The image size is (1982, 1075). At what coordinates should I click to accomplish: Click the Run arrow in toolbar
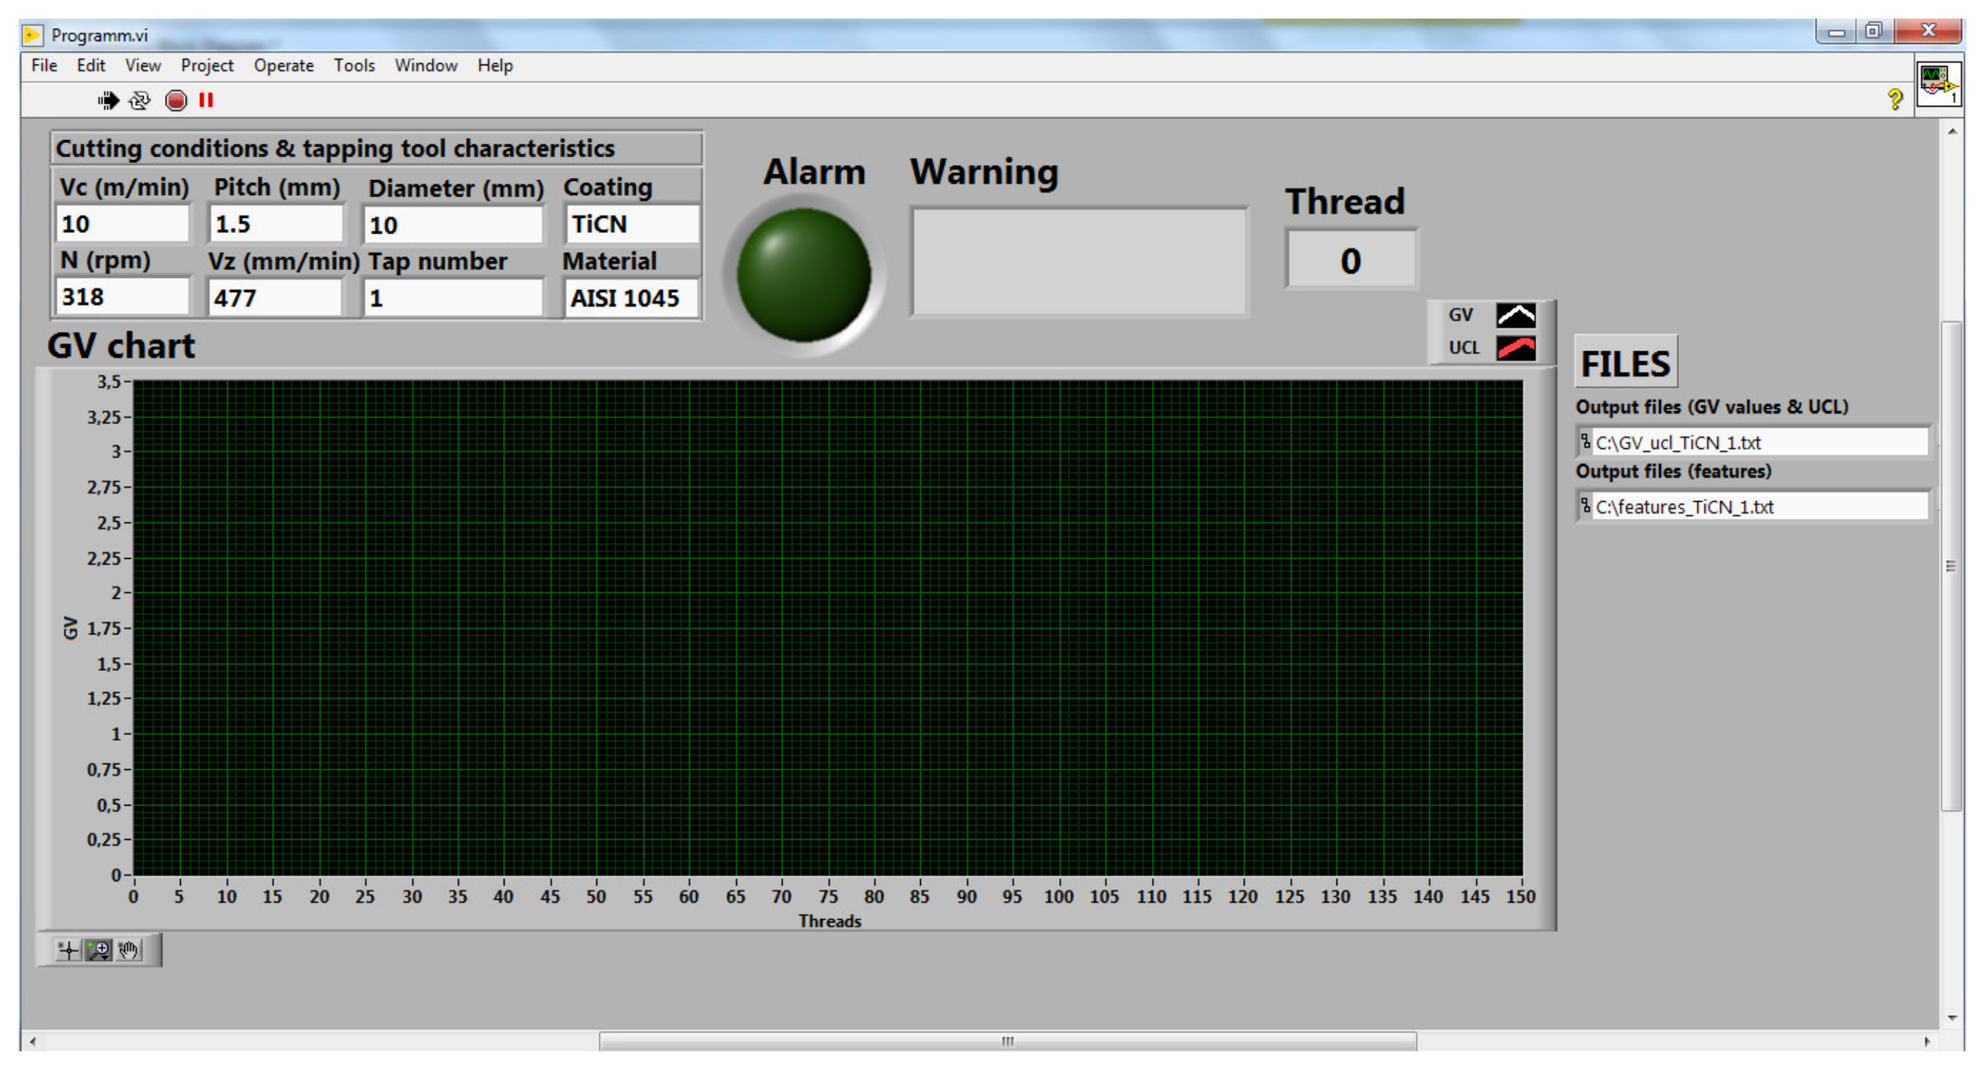click(108, 100)
